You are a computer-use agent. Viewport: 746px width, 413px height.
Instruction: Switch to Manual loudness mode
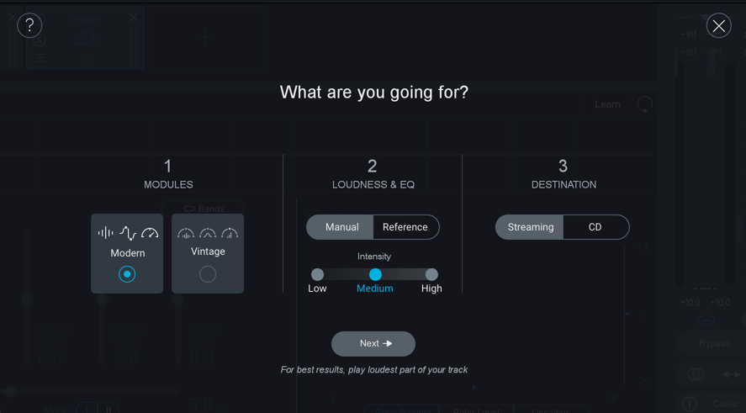tap(340, 227)
